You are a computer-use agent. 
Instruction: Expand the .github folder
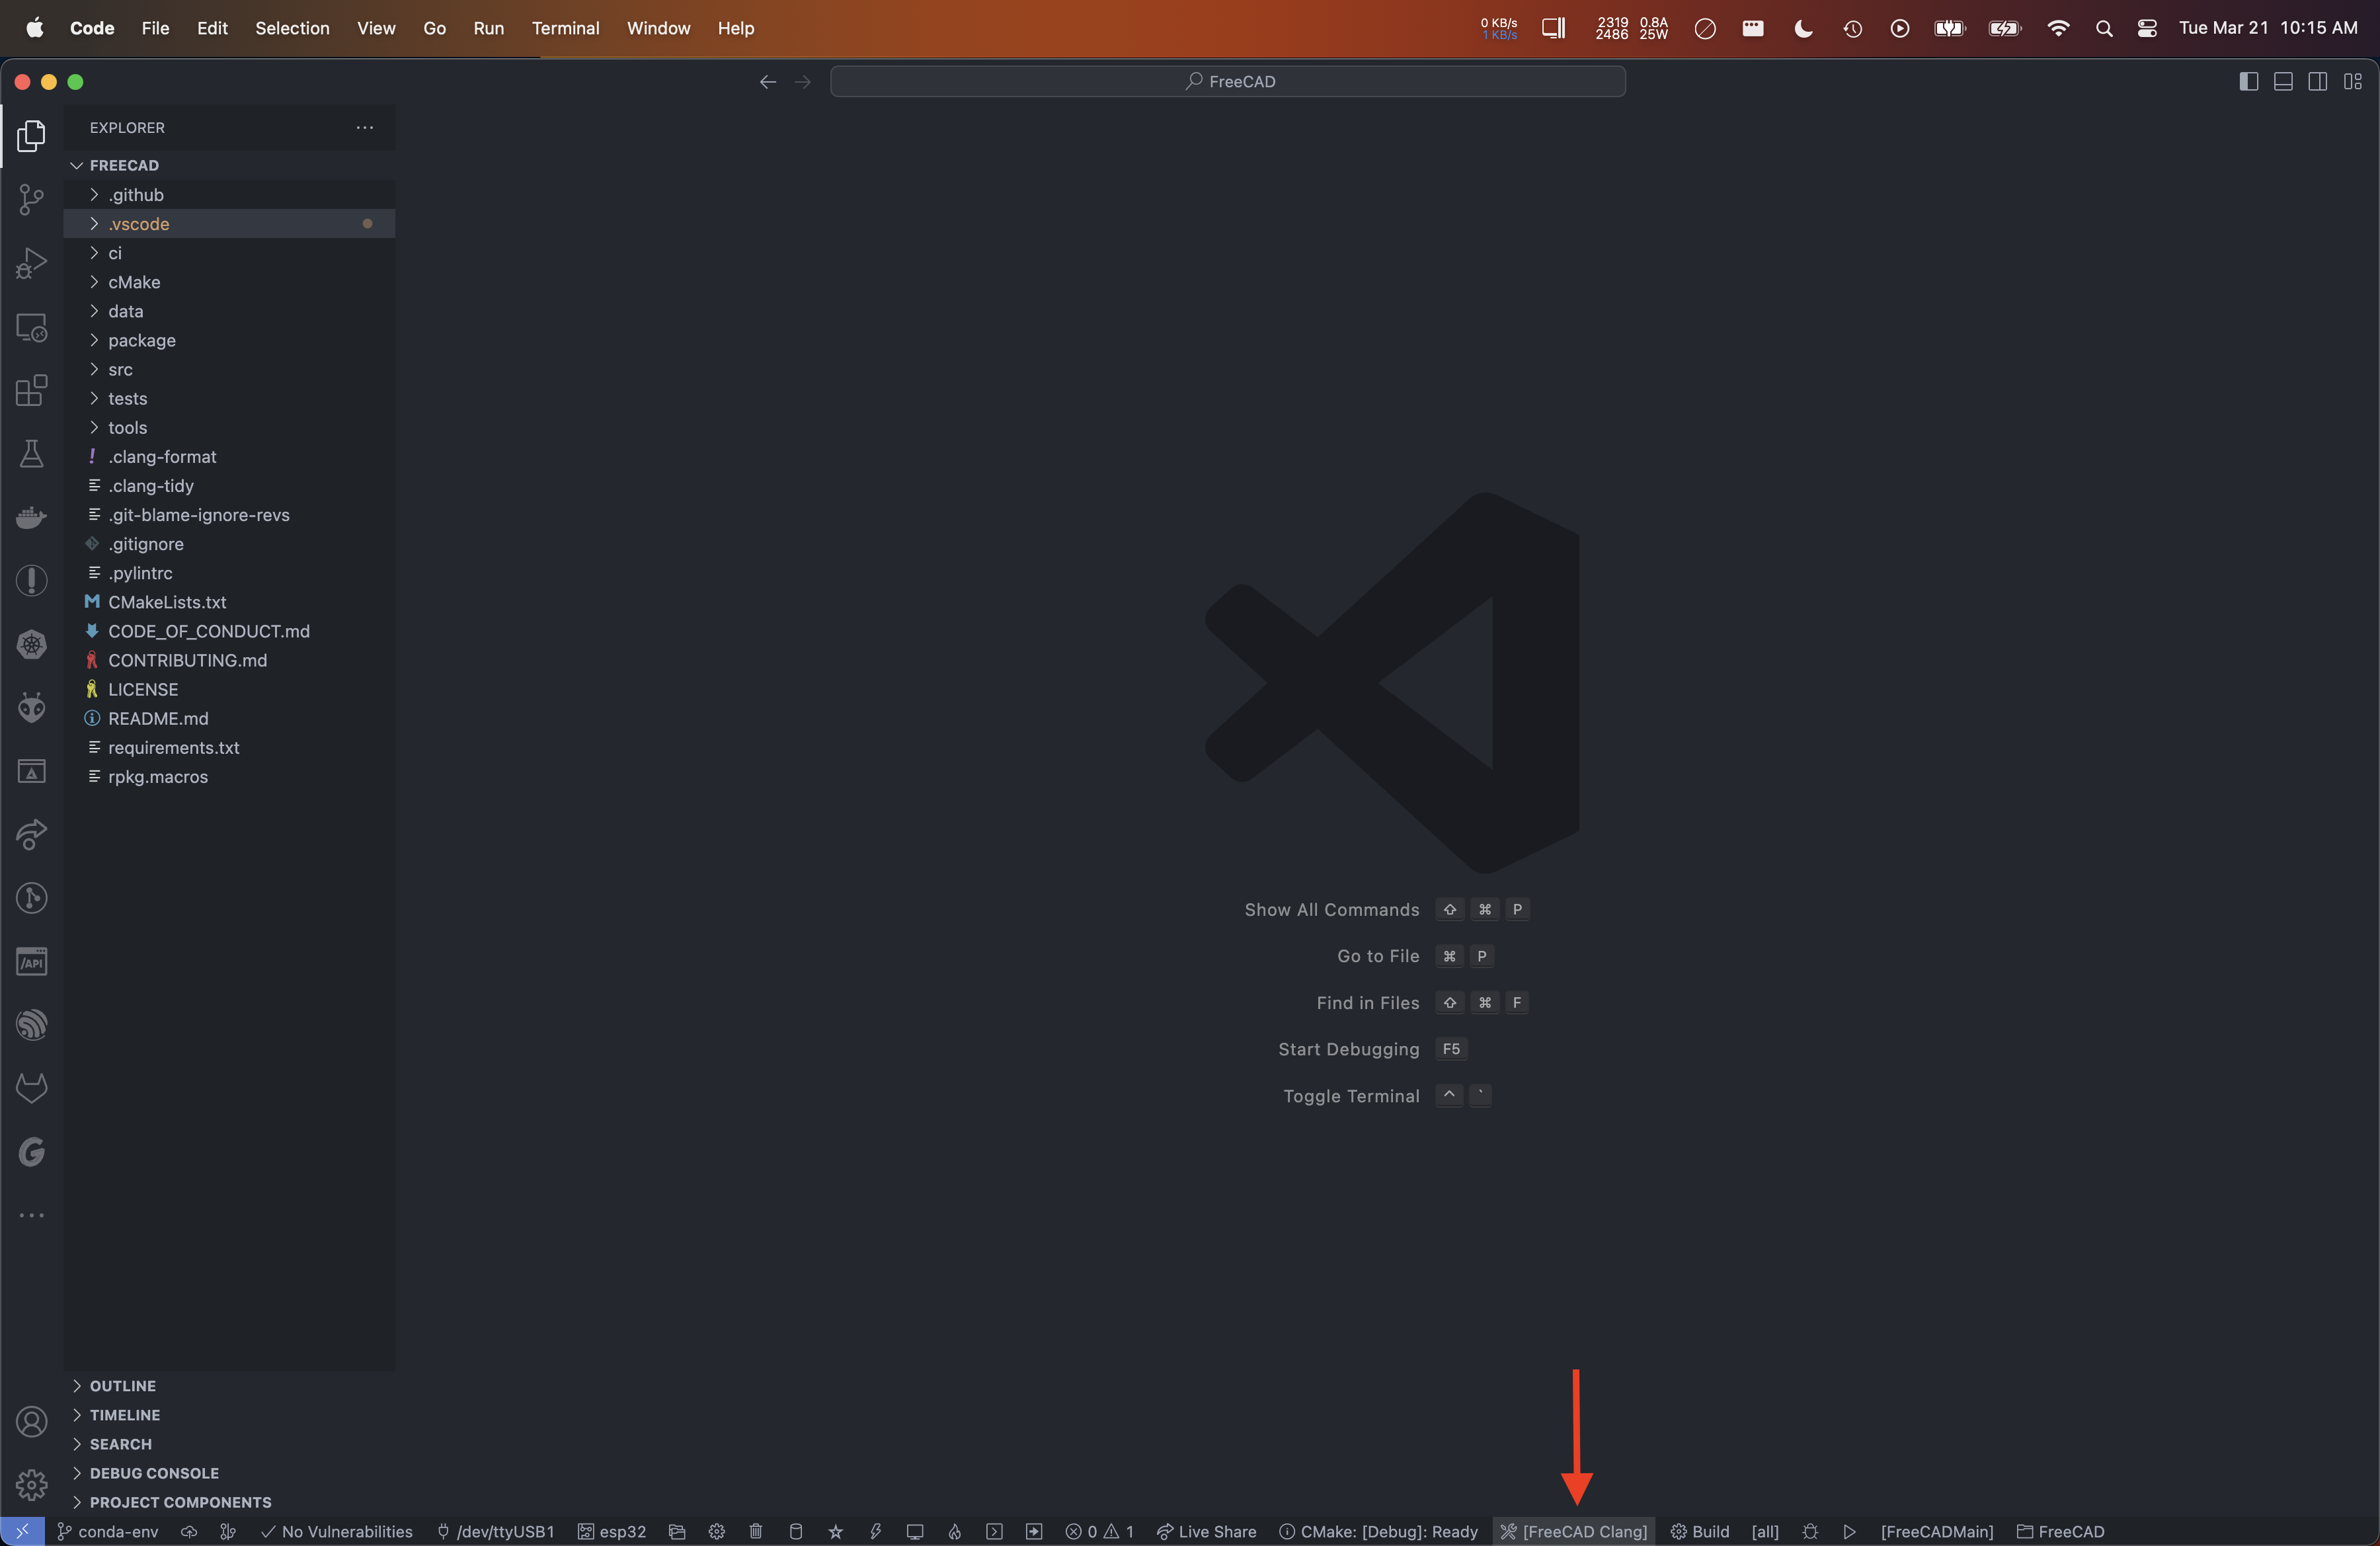coord(136,195)
